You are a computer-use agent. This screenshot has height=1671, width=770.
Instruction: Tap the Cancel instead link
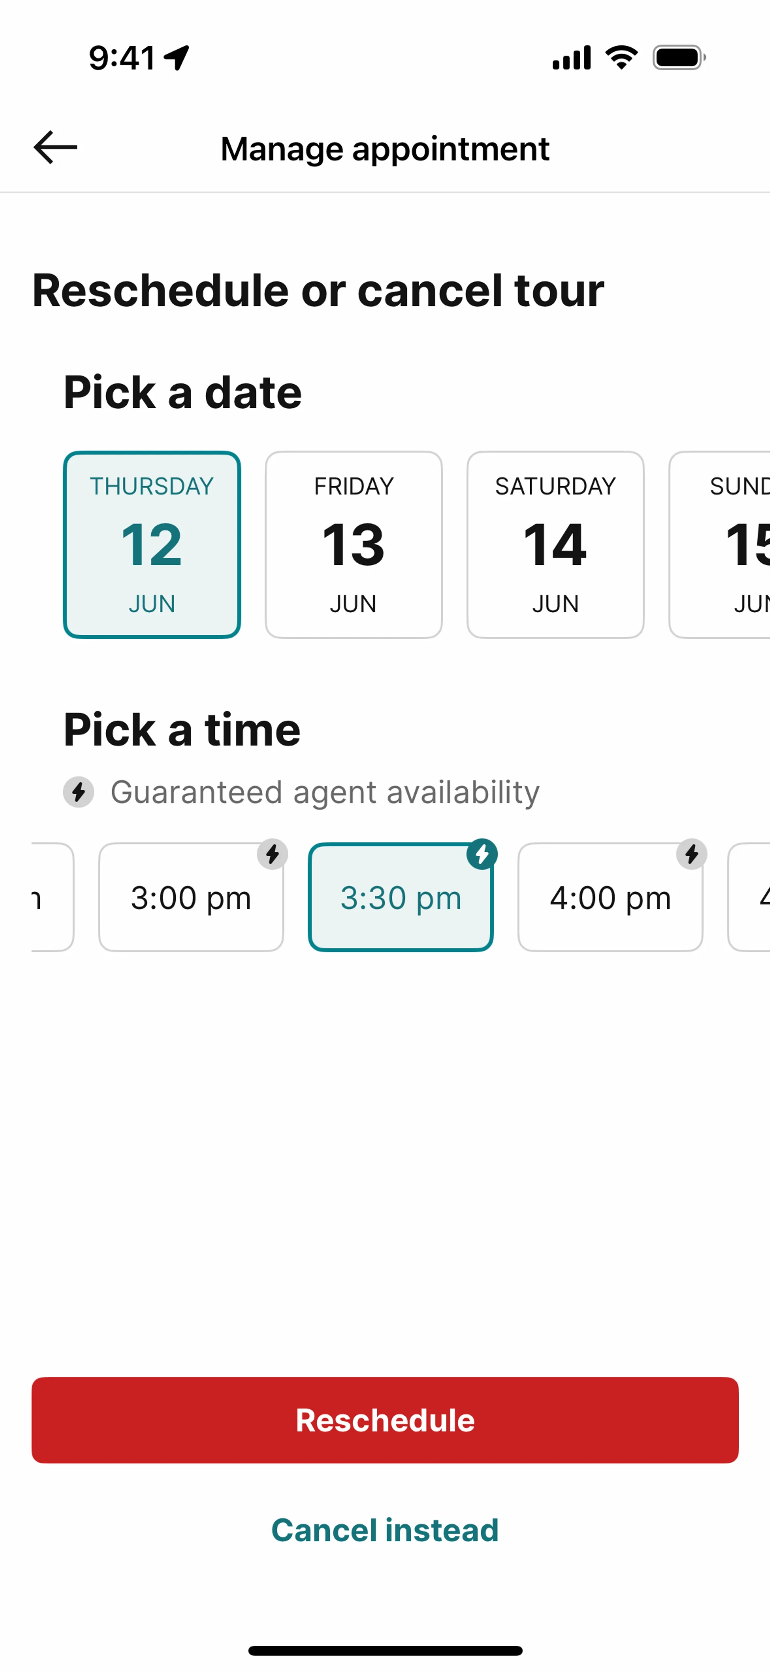385,1530
